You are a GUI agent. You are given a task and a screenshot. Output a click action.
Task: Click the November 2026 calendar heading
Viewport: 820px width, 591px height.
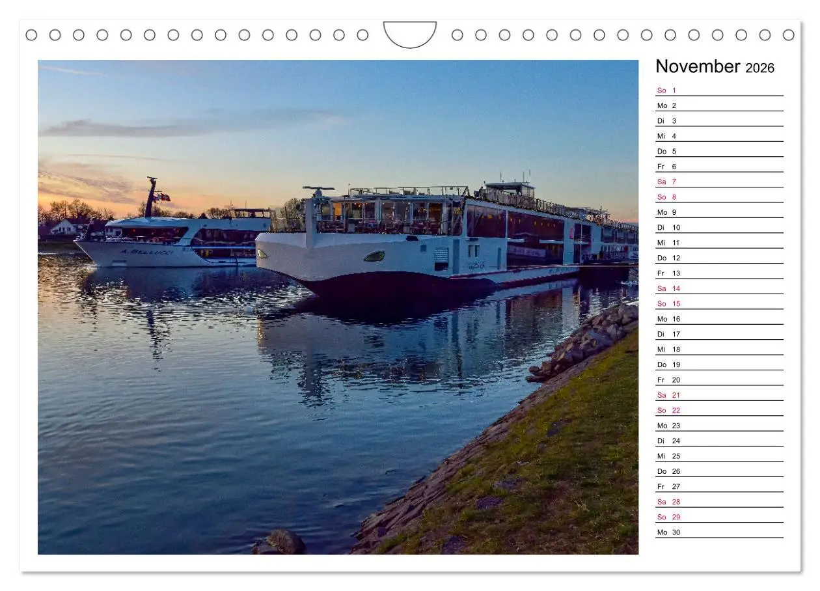coord(715,66)
